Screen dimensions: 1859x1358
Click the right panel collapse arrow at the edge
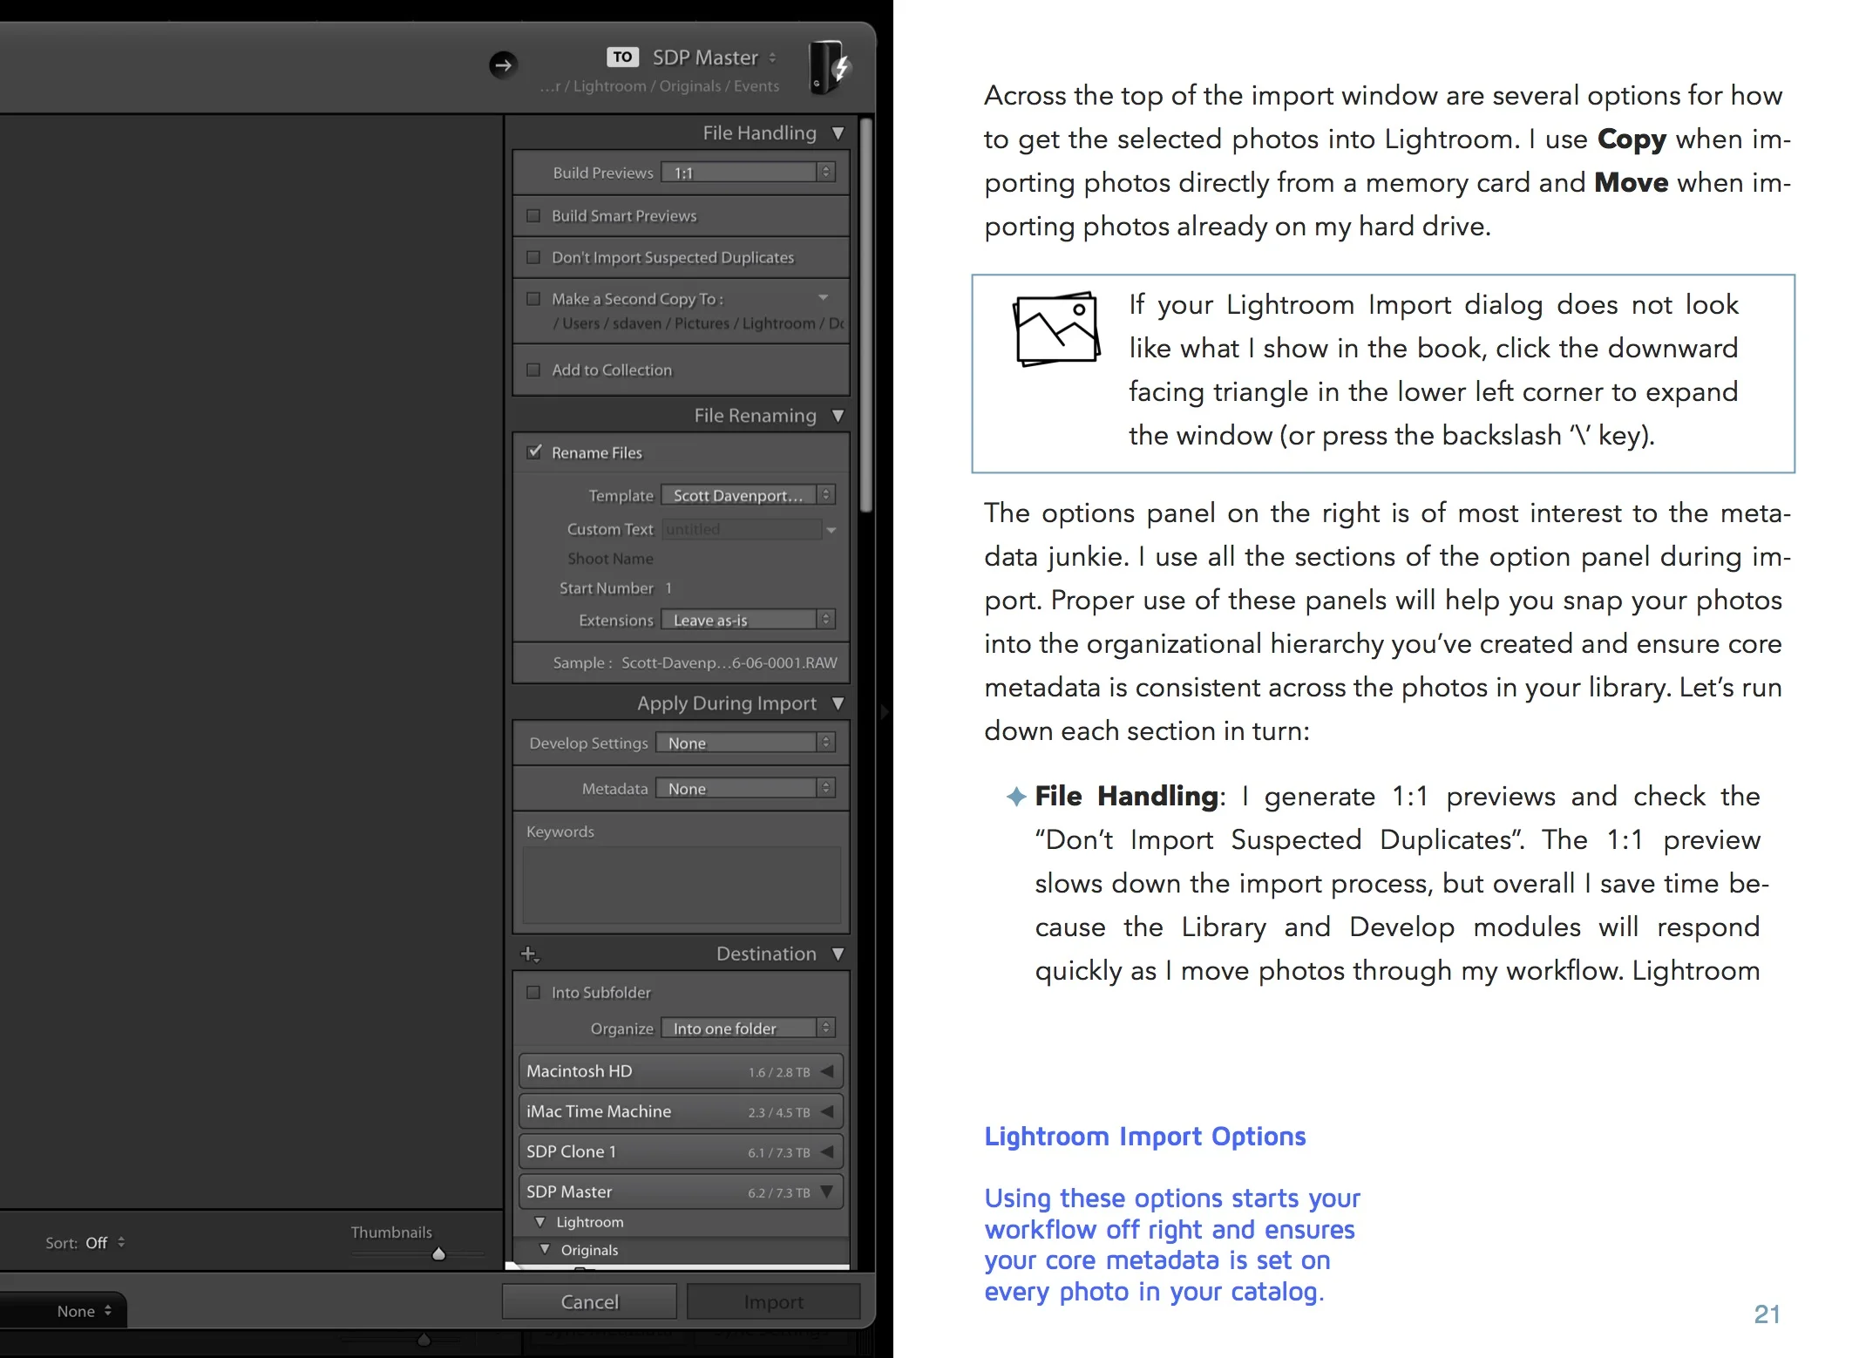tap(884, 712)
